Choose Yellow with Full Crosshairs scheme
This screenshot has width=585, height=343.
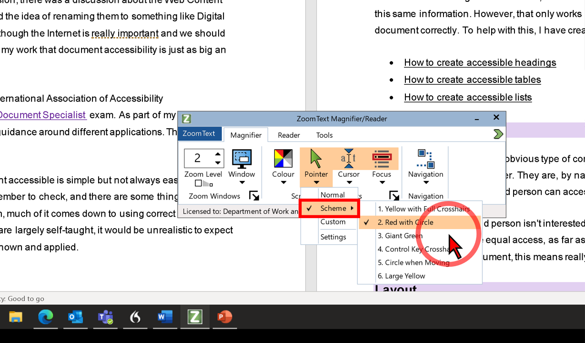click(420, 209)
